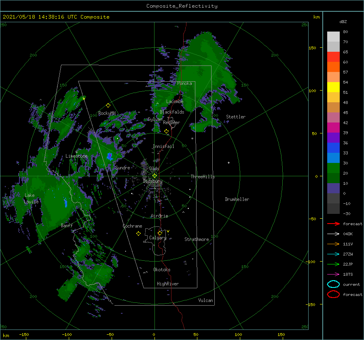Click the blue-magenta storm cell northwest of Sundre

pos(110,156)
